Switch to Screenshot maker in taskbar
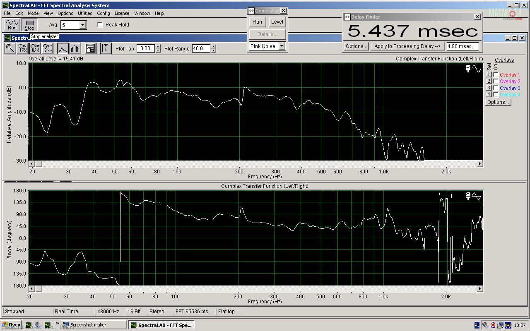530x331 pixels. (94, 325)
